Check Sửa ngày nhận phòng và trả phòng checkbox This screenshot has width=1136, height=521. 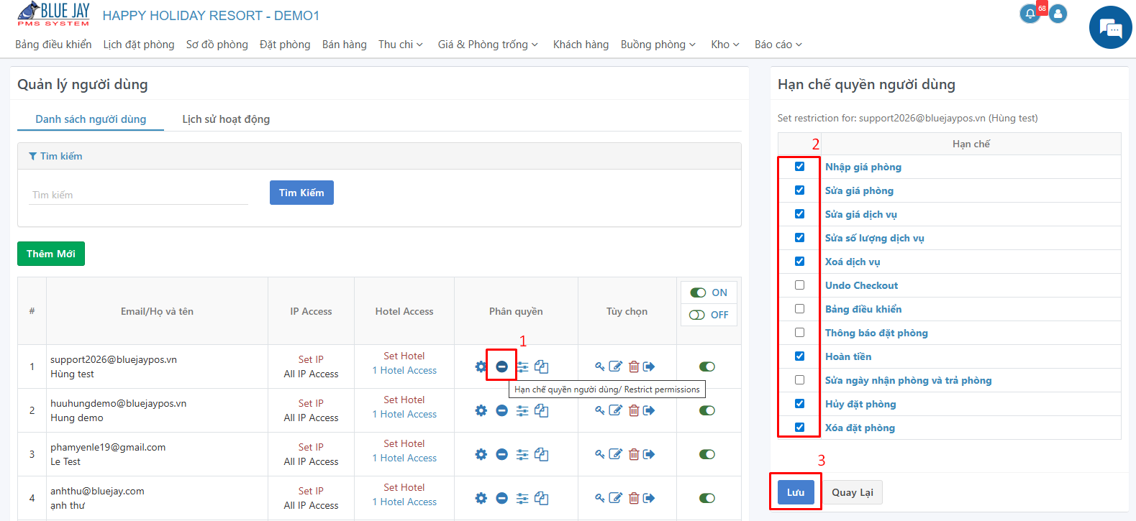[799, 380]
